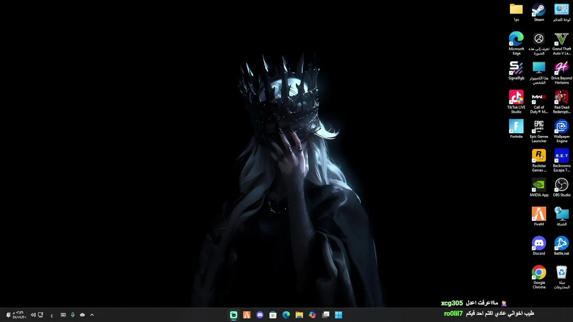
Task: Open TikTok LIVE Studio shortcut
Action: point(516,102)
